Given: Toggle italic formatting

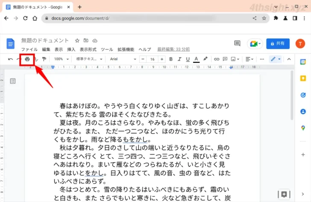Looking at the screenshot, I should pyautogui.click(x=179, y=59).
